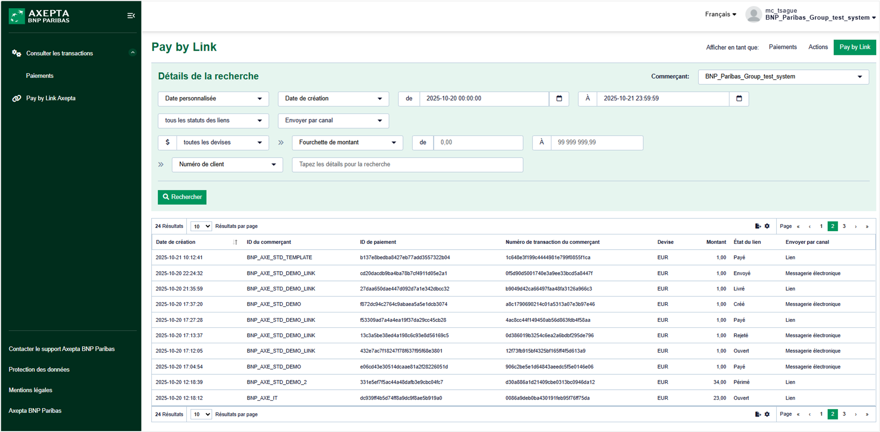Screen dimensions: 880x432
Task: Collapse the sidebar with the hamburger icon
Action: click(x=131, y=16)
